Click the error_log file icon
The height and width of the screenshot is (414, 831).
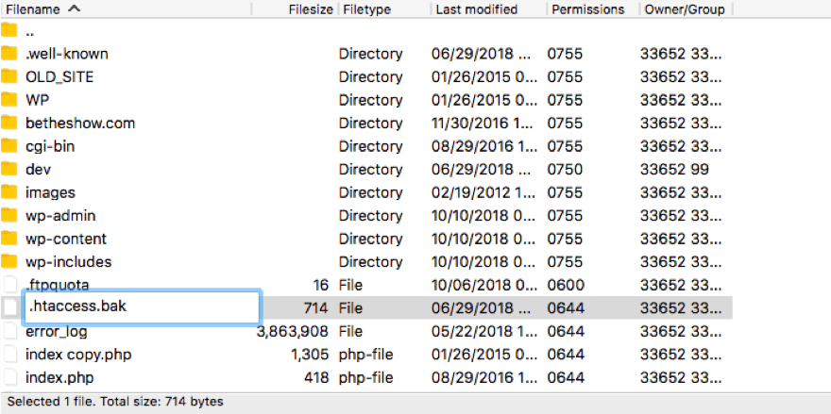click(x=9, y=331)
